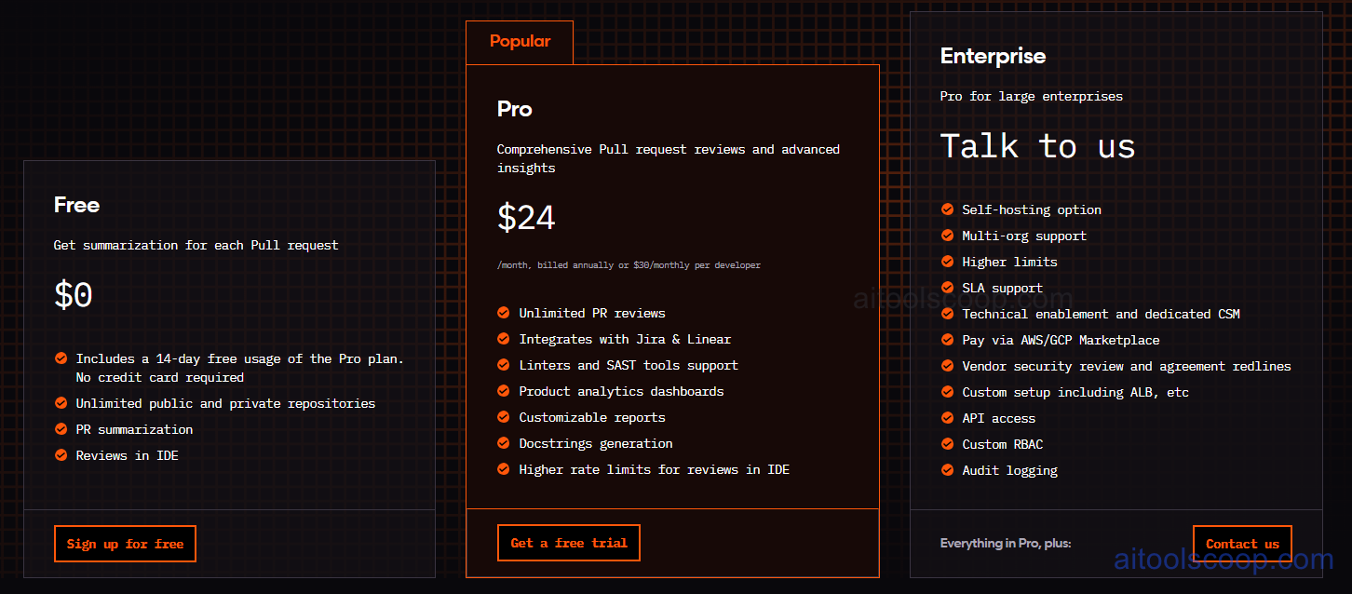The image size is (1352, 594).
Task: Click the check beside Linters and SAST tools support
Action: tap(503, 365)
